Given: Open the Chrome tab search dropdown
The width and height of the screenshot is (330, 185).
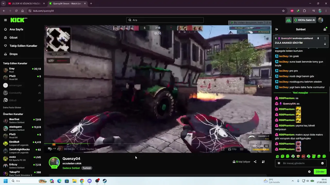Looking at the screenshot, I should coord(3,4).
